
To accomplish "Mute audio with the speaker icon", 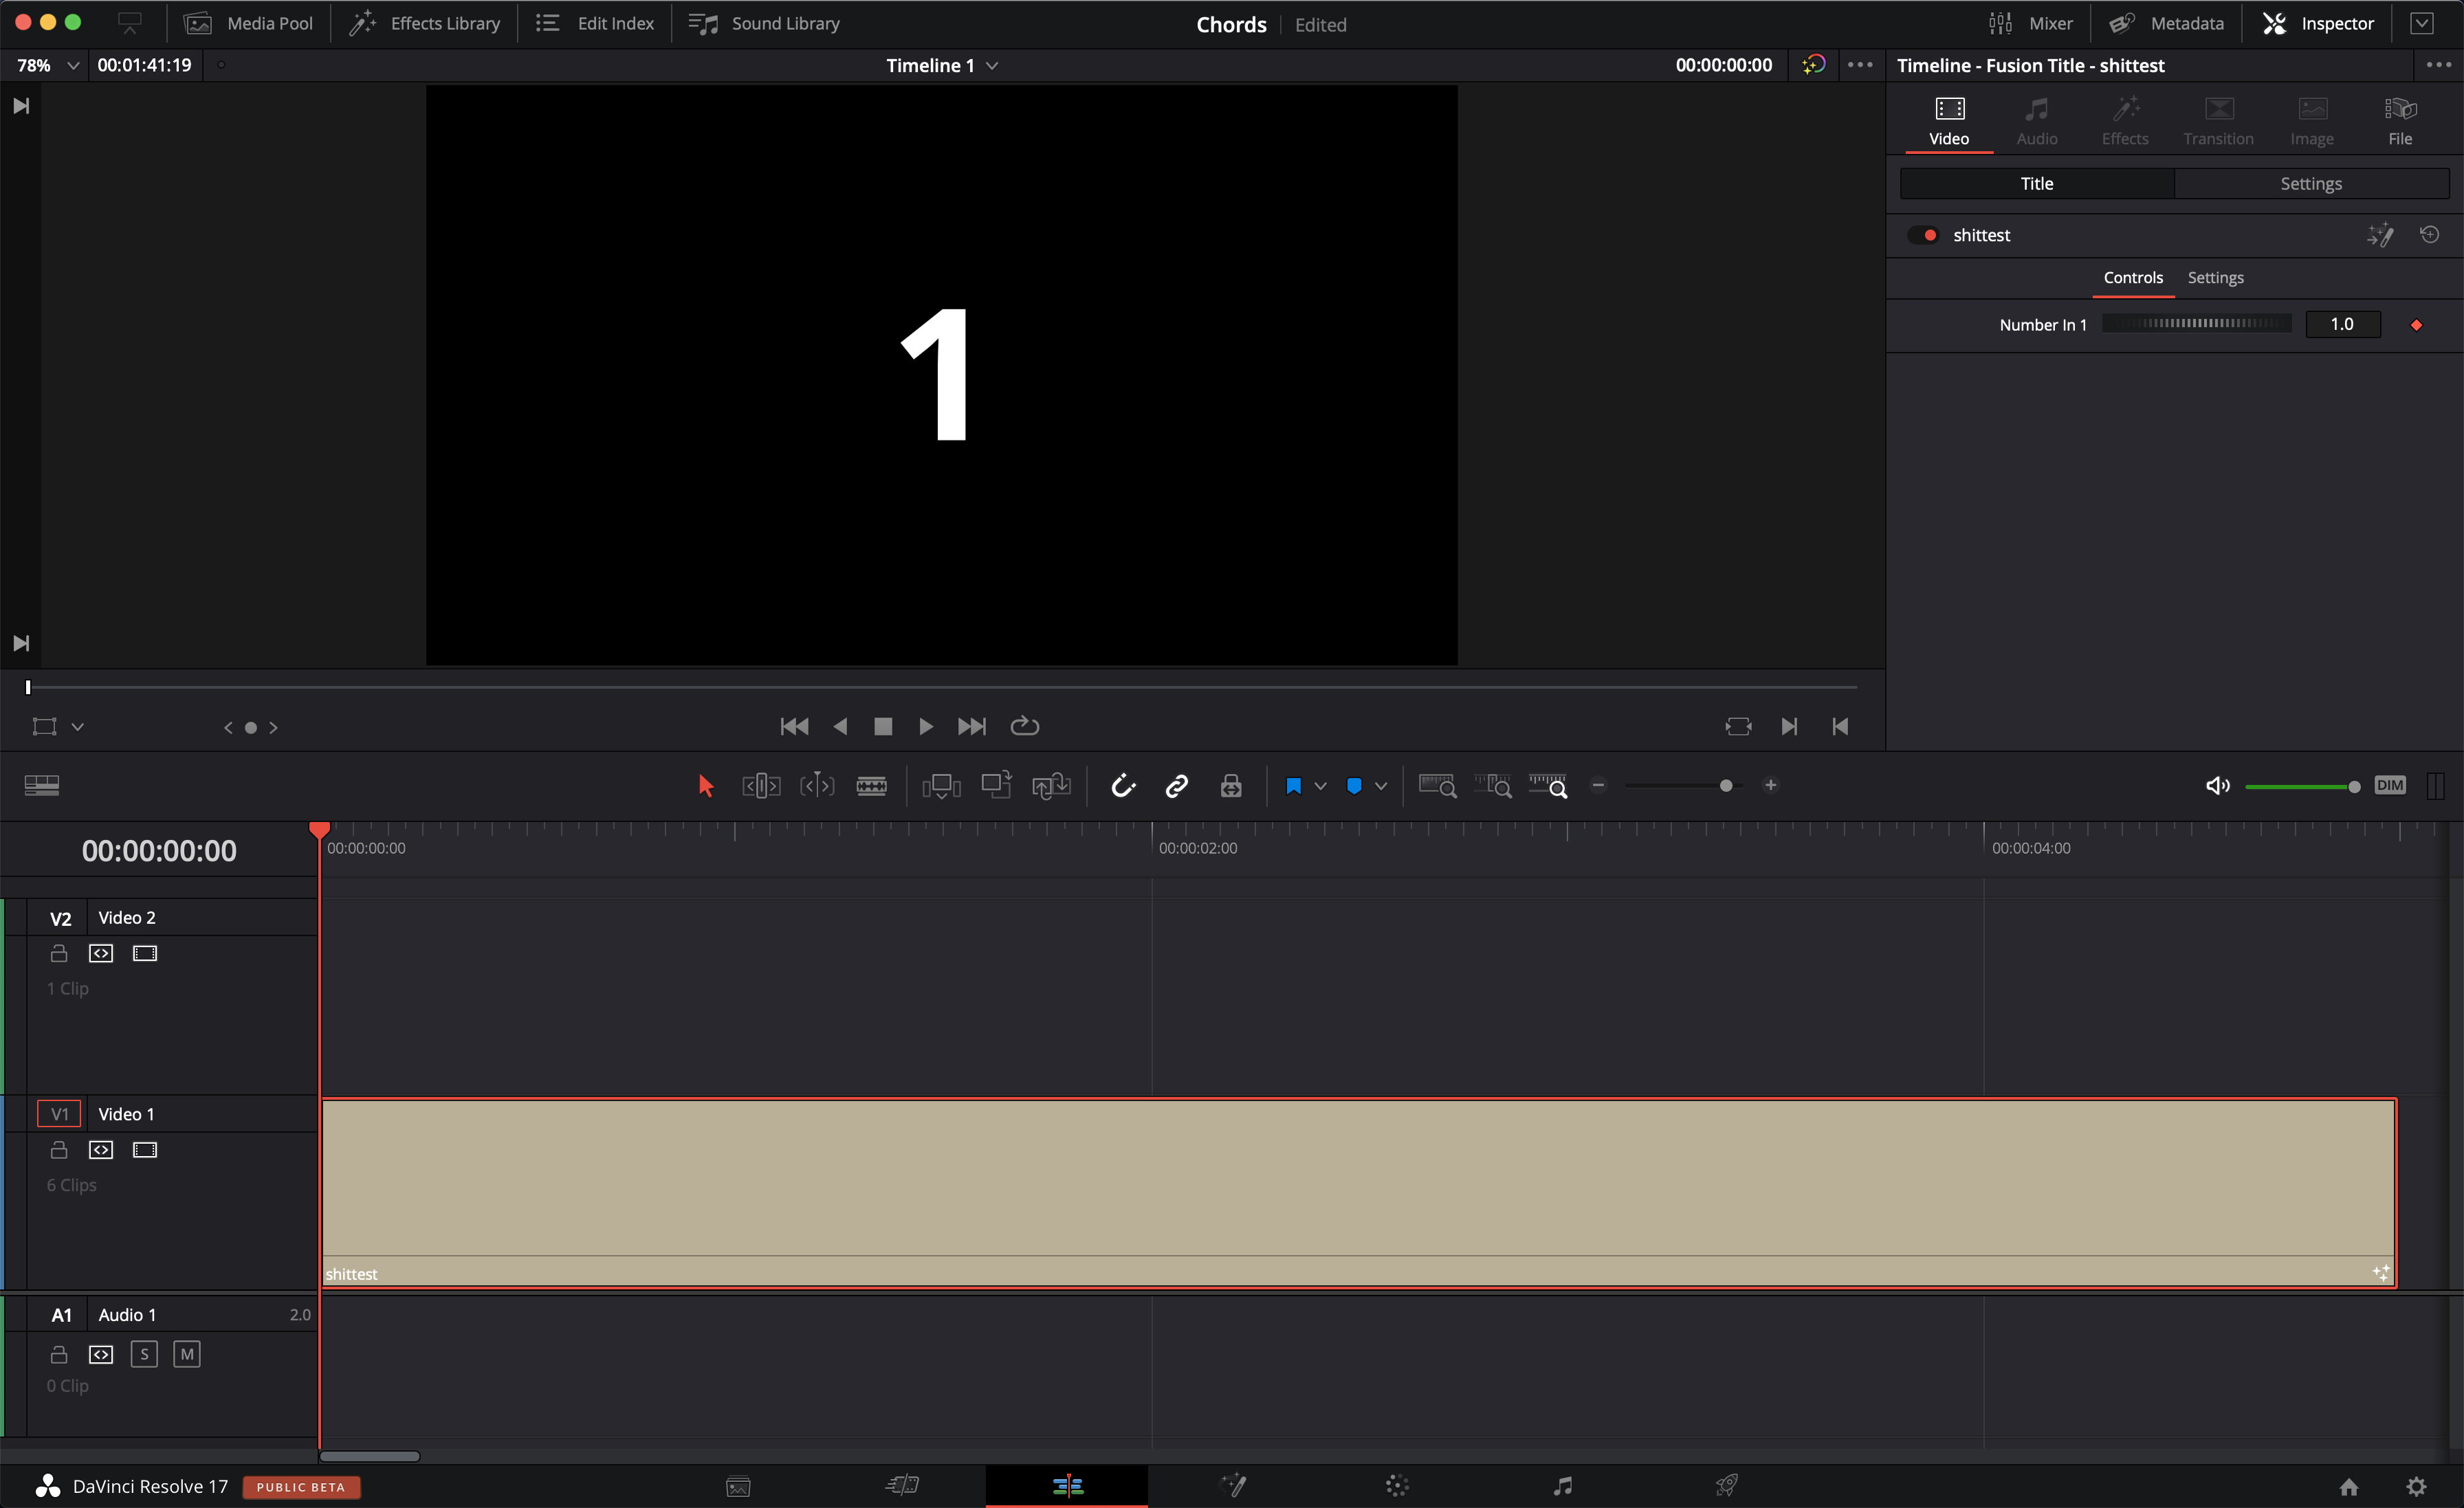I will (x=2217, y=786).
